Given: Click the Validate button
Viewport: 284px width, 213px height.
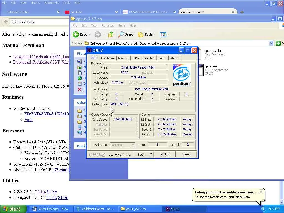Looking at the screenshot, I should 165,154.
